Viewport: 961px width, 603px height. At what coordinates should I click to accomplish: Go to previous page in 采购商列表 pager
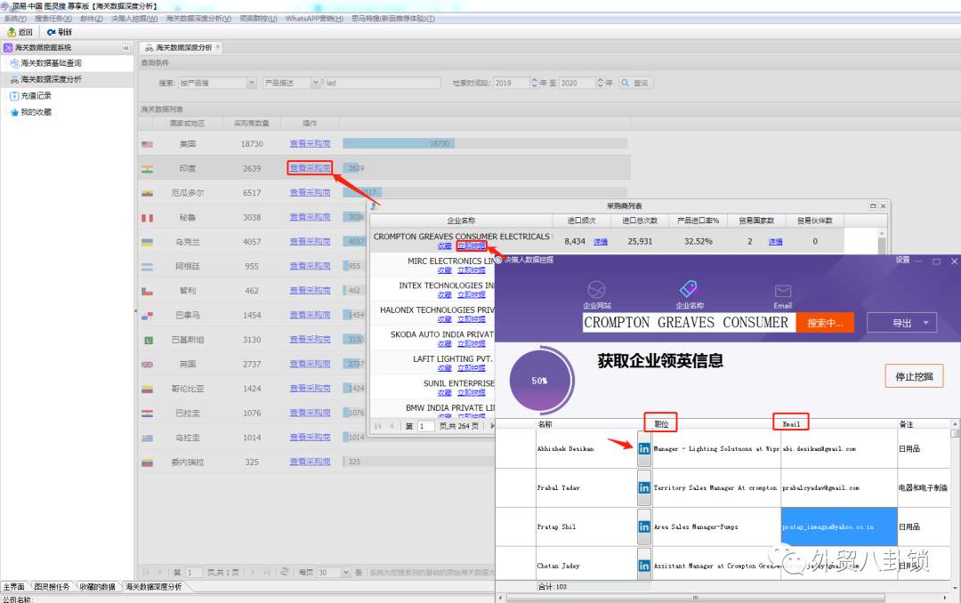tap(392, 426)
